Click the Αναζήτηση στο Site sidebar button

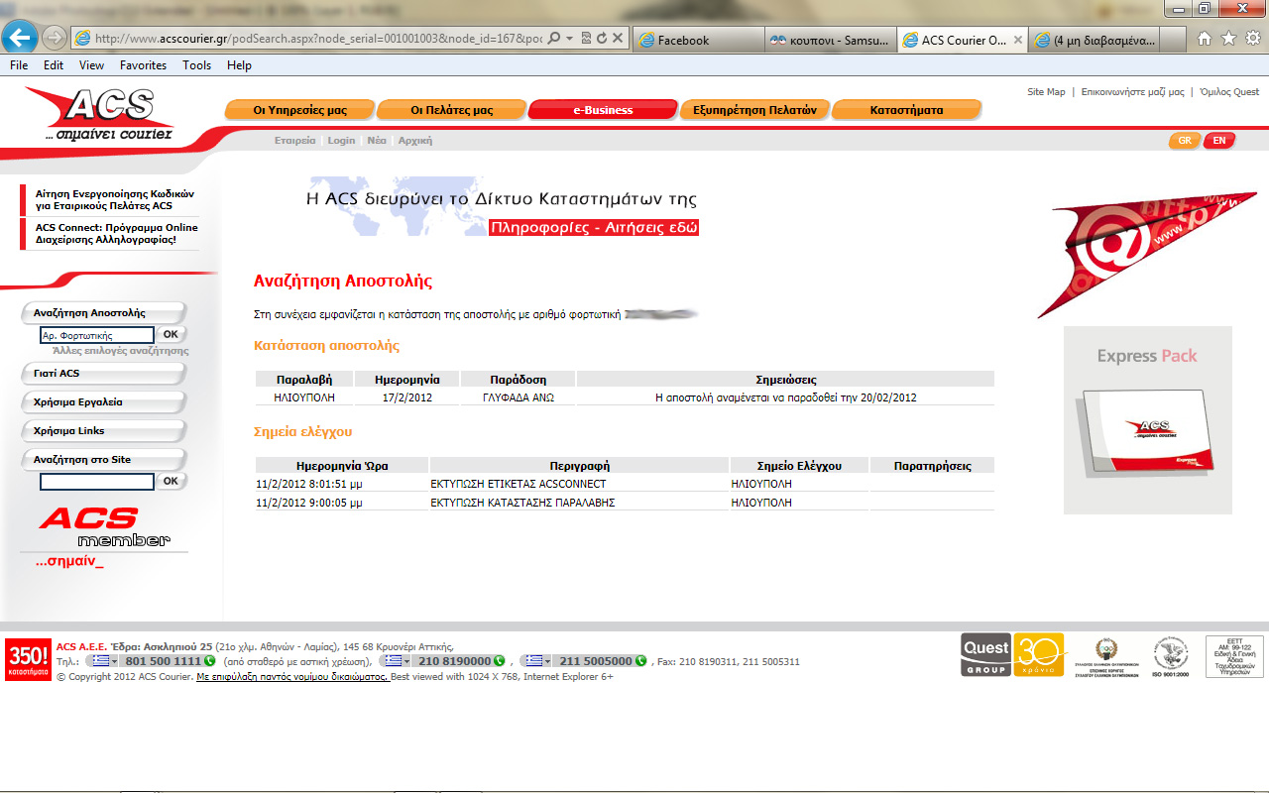point(103,460)
